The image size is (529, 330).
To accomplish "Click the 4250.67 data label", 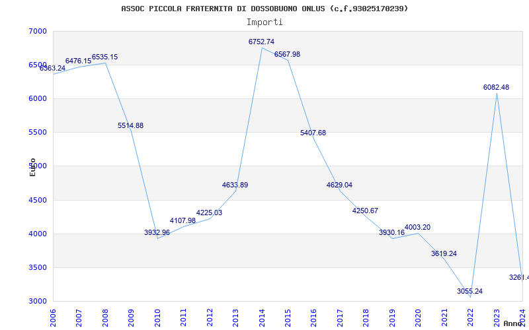I will tap(366, 211).
